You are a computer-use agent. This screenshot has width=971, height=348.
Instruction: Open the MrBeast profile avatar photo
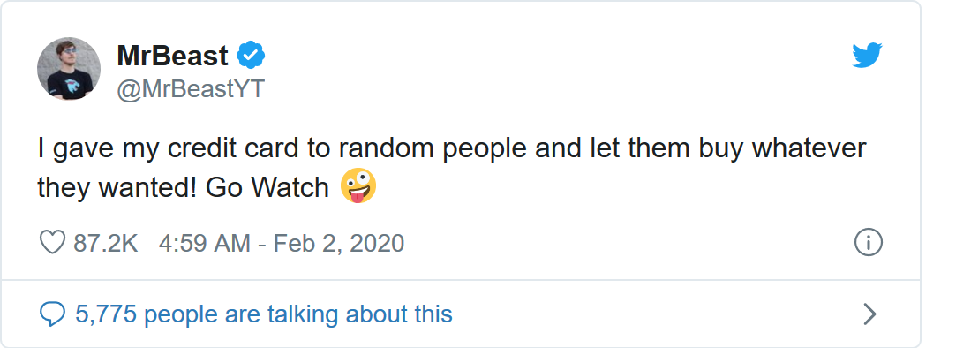tap(69, 69)
